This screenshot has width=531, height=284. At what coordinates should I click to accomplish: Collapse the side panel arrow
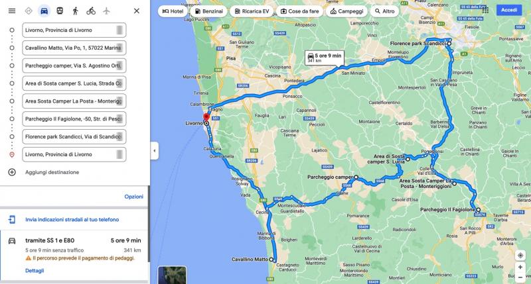[155, 151]
